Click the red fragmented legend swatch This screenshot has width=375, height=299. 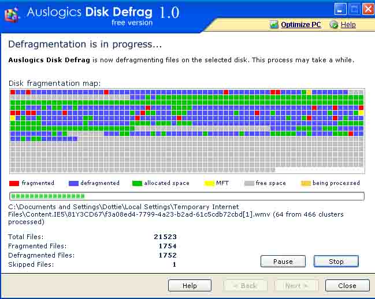click(14, 183)
